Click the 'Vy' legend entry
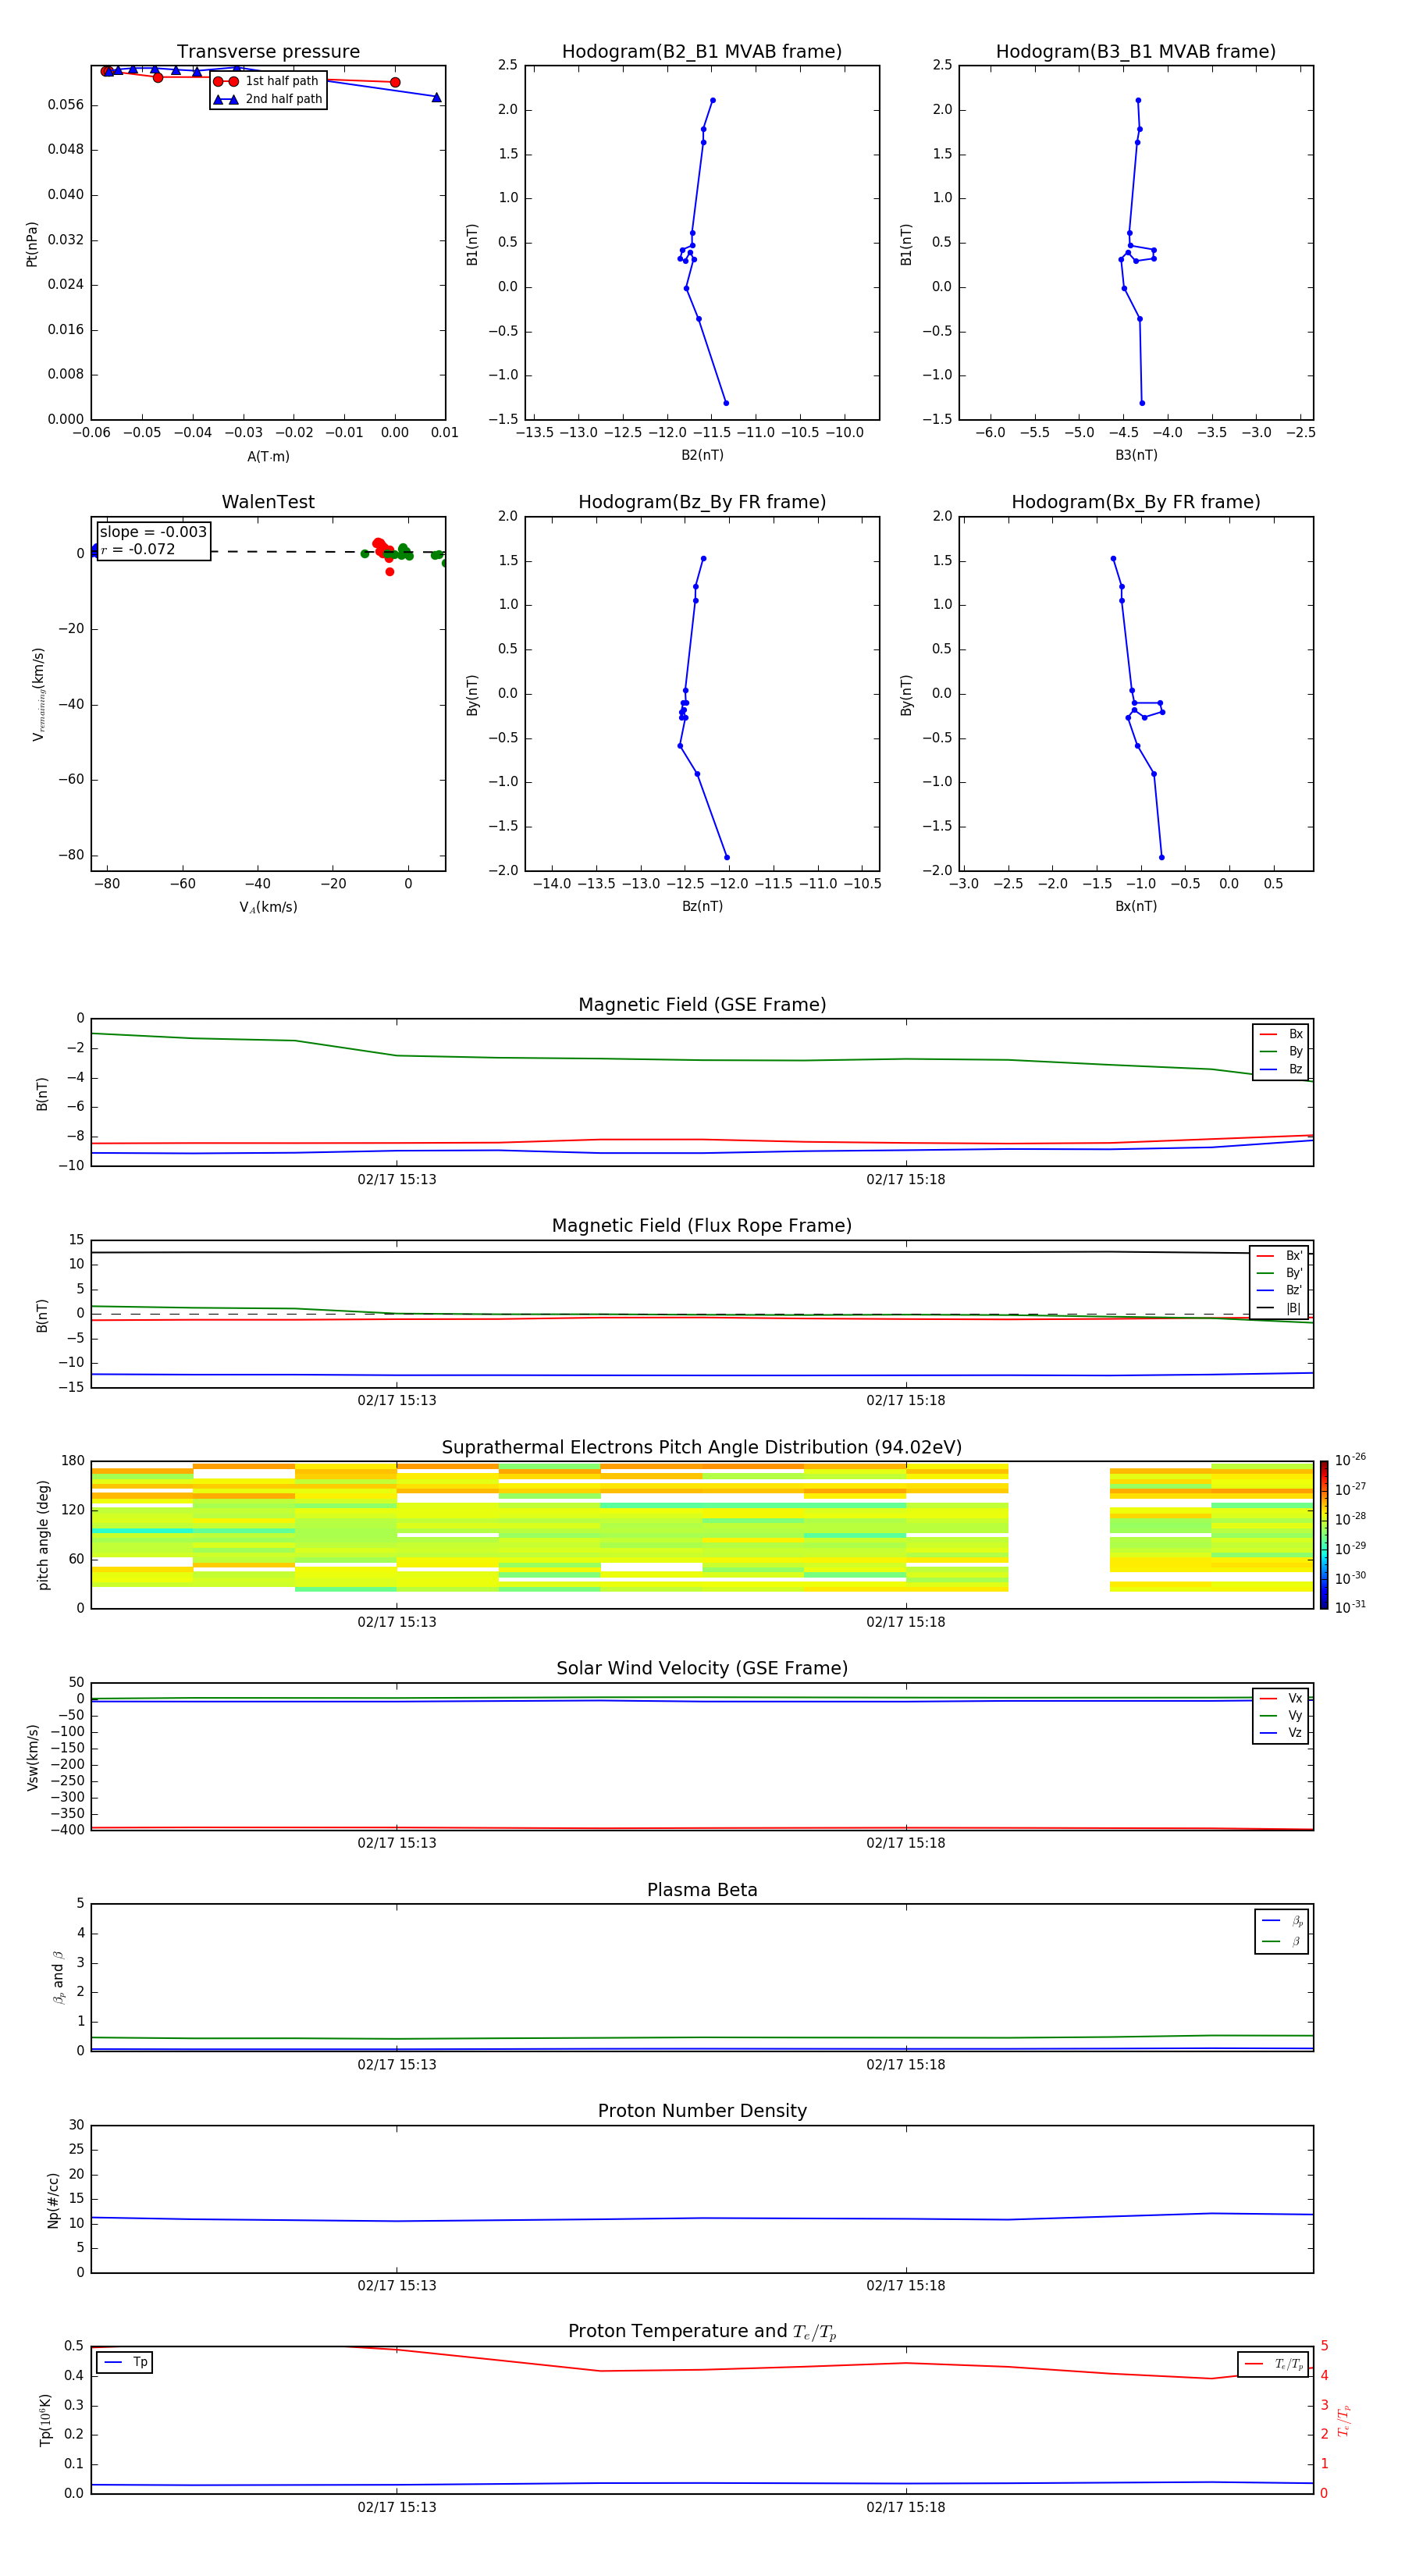The image size is (1405, 2576). tap(1281, 1715)
